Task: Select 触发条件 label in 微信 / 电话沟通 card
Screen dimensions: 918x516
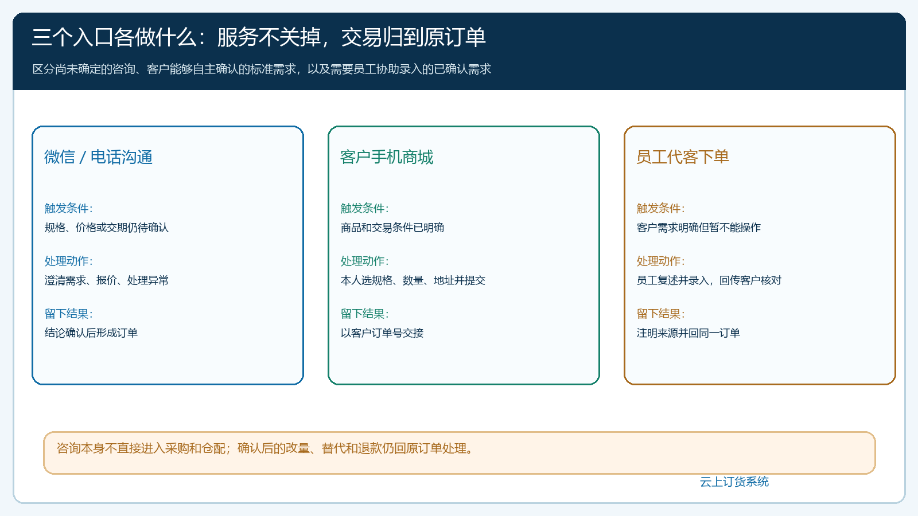Action: (69, 208)
